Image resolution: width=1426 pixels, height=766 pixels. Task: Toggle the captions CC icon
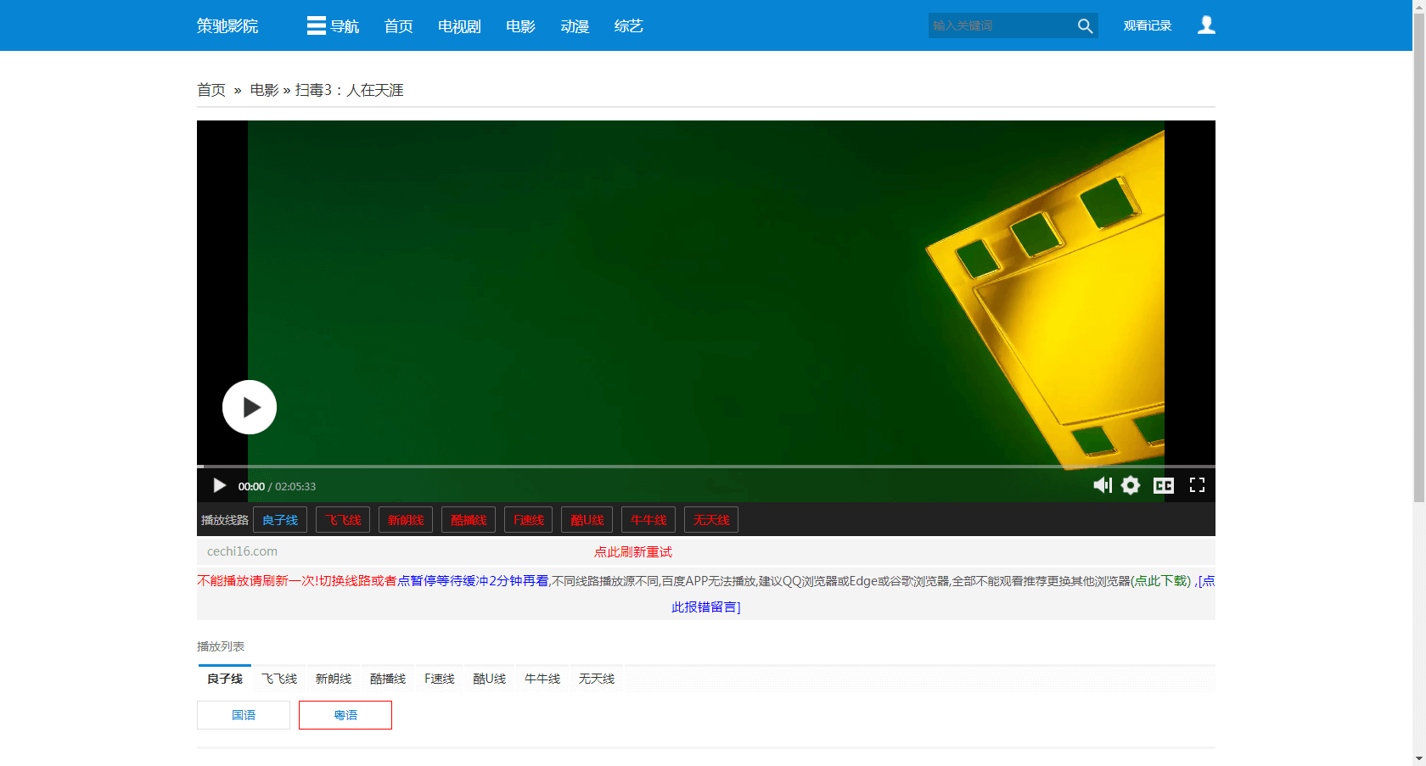[1164, 485]
